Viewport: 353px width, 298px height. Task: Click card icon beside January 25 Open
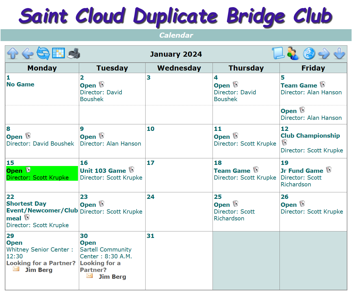tap(236, 204)
